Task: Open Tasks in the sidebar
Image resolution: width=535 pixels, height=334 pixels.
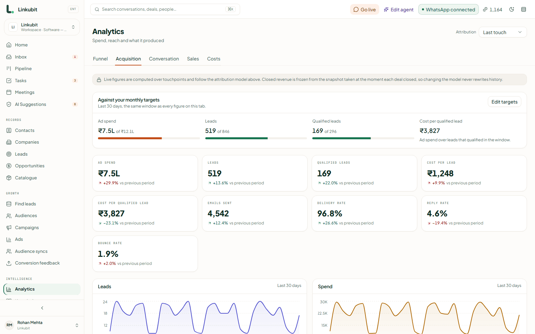Action: pyautogui.click(x=42, y=80)
